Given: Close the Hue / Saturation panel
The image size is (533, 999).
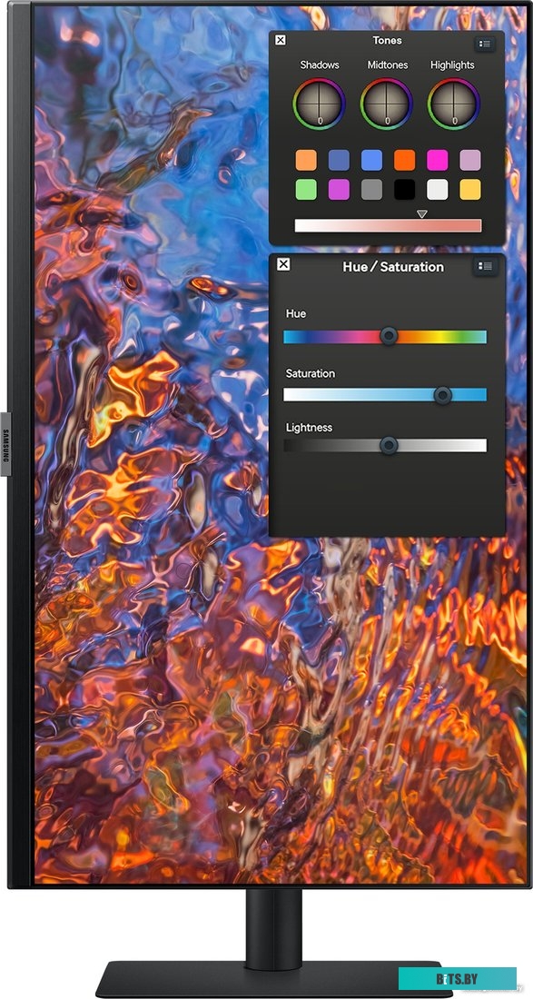Looking at the screenshot, I should coord(283,264).
